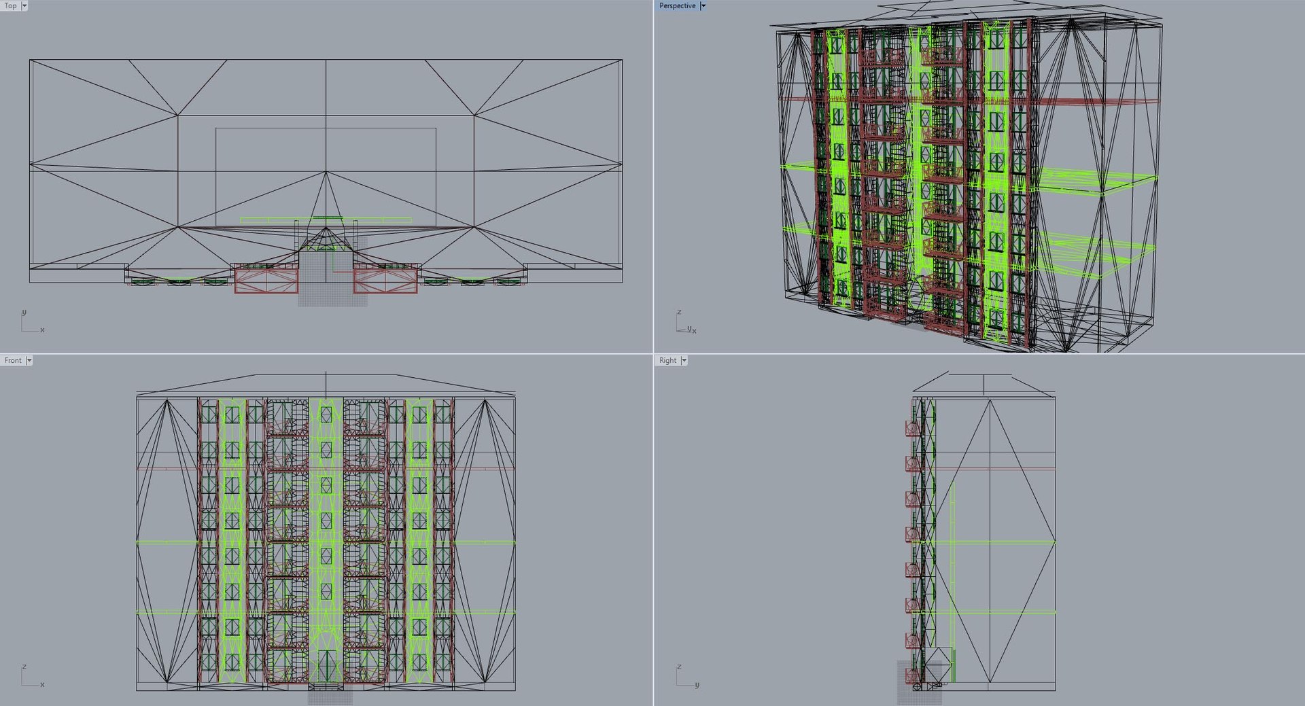Open the Top viewport menu arrow
The height and width of the screenshot is (706, 1305).
[24, 5]
